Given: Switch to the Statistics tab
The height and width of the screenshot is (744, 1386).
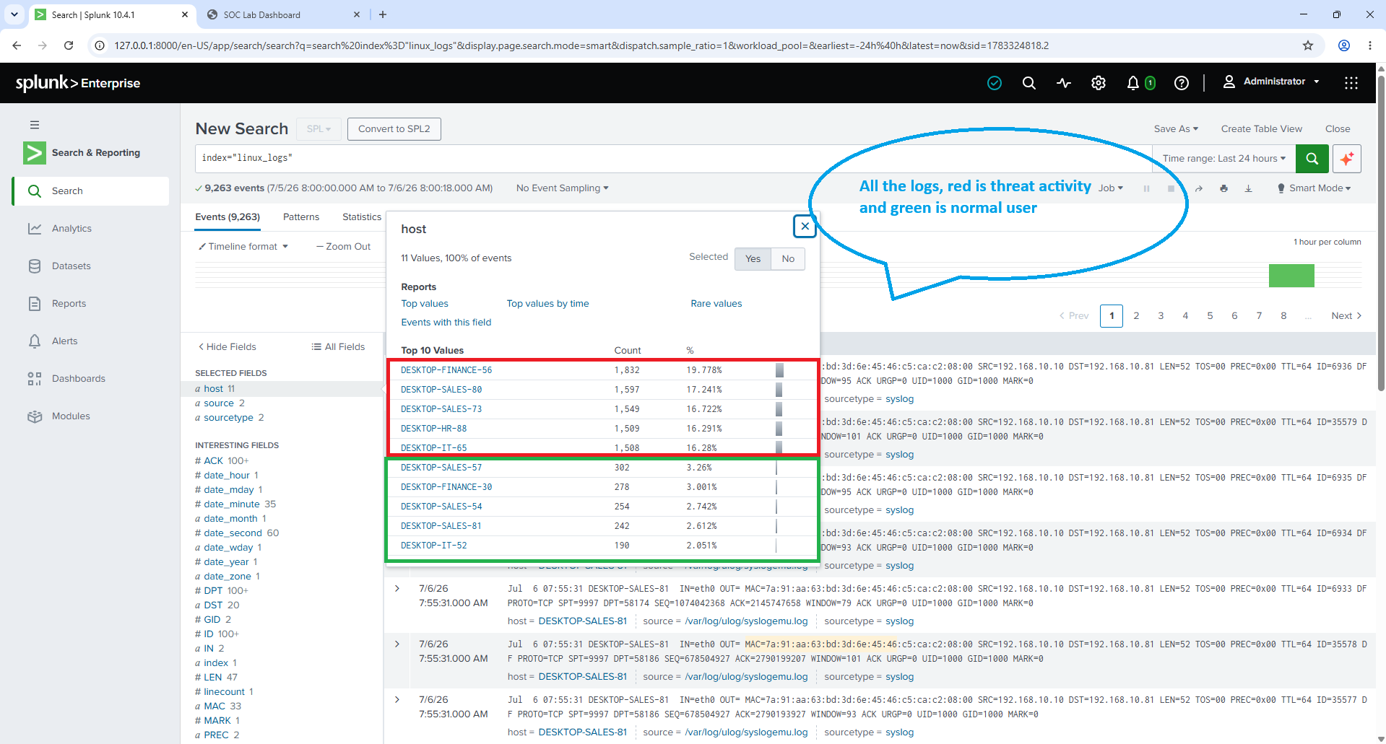Looking at the screenshot, I should (362, 217).
